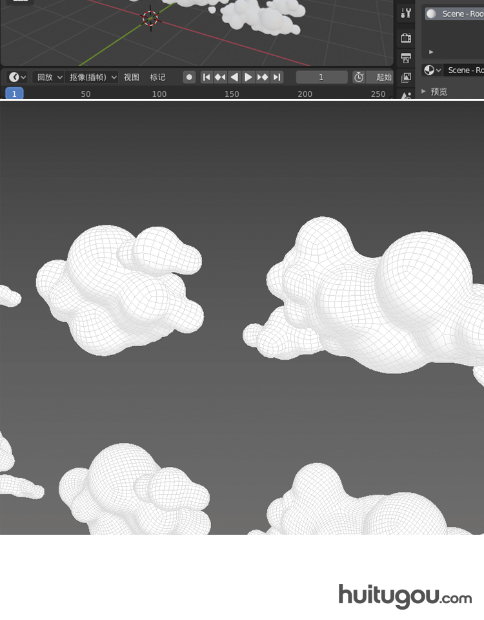The width and height of the screenshot is (484, 620).
Task: Open the material browse dropdown
Action: pyautogui.click(x=432, y=70)
